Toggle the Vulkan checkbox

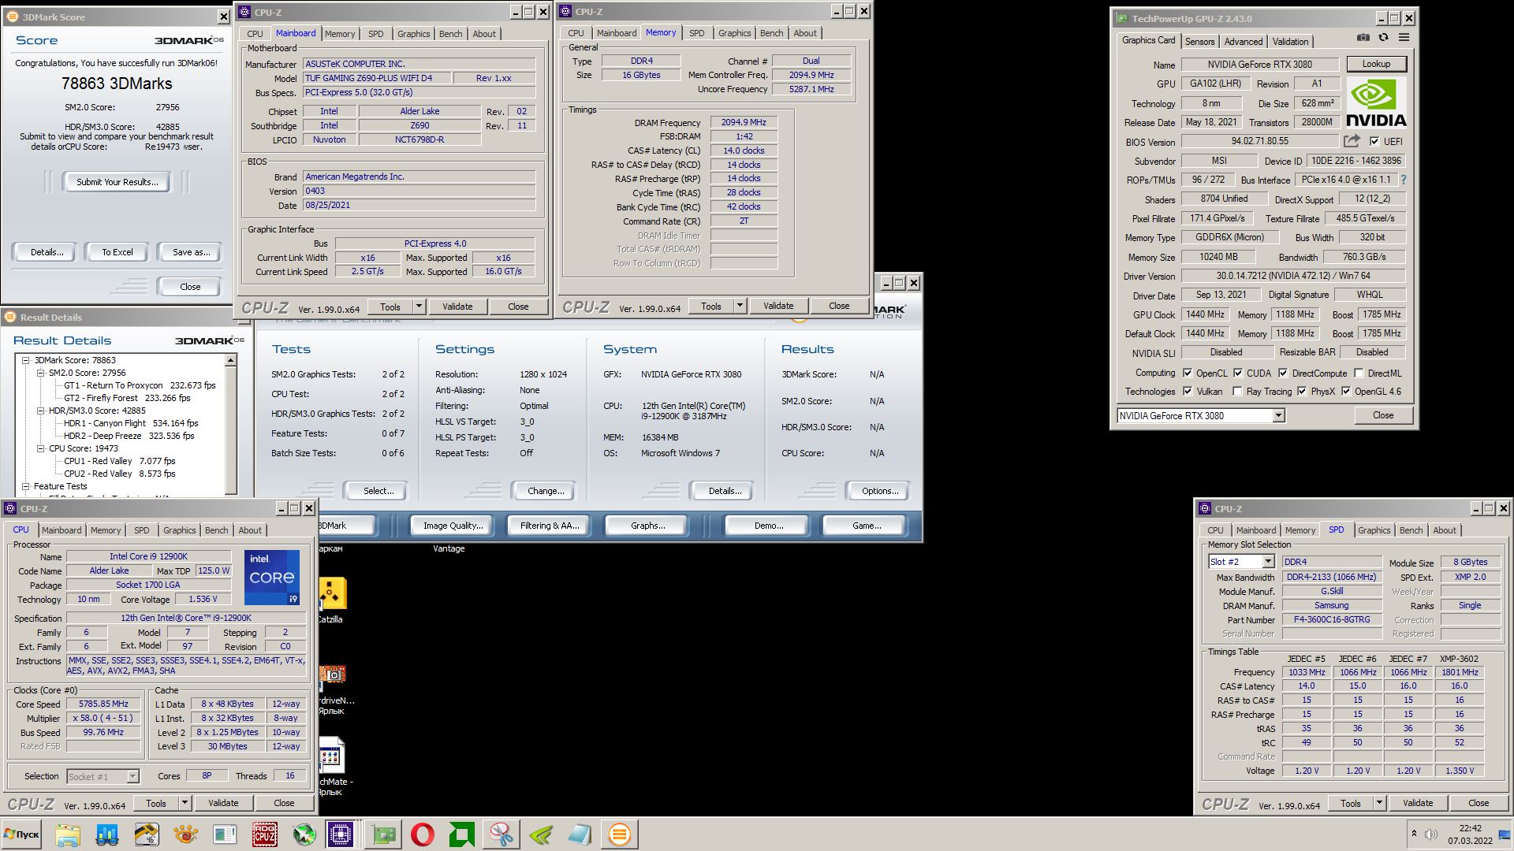click(1188, 392)
